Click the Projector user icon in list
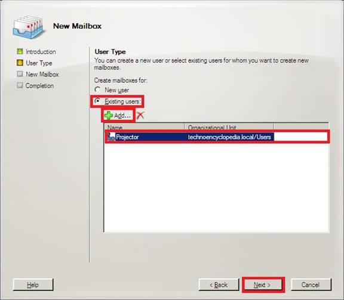Viewport: 344px width, 300px height. click(x=111, y=137)
